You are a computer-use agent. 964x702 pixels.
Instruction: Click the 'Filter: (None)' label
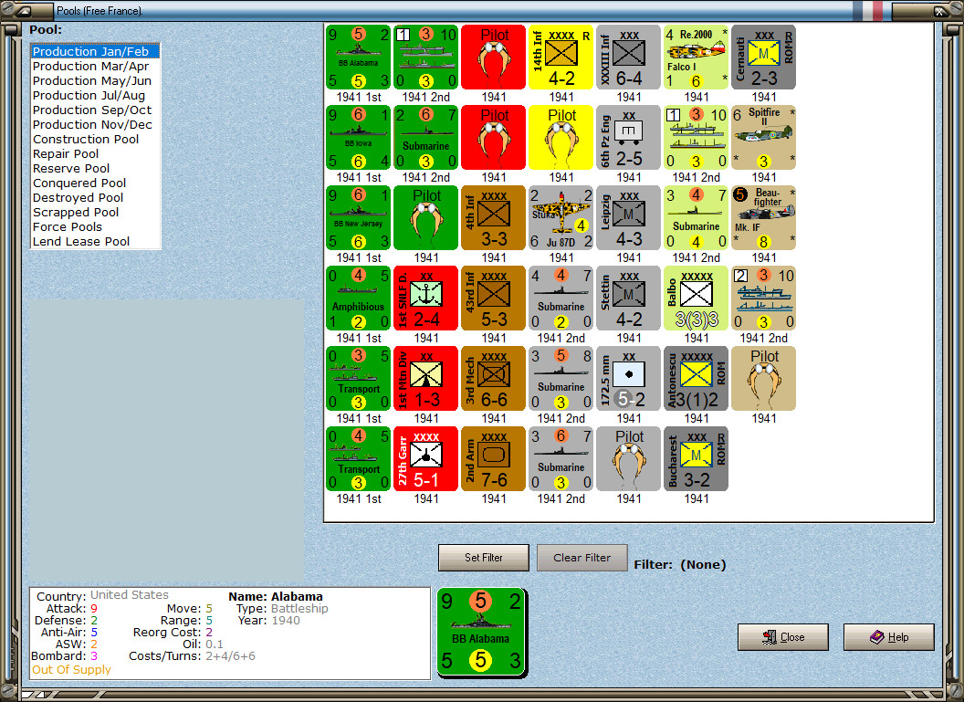(680, 564)
